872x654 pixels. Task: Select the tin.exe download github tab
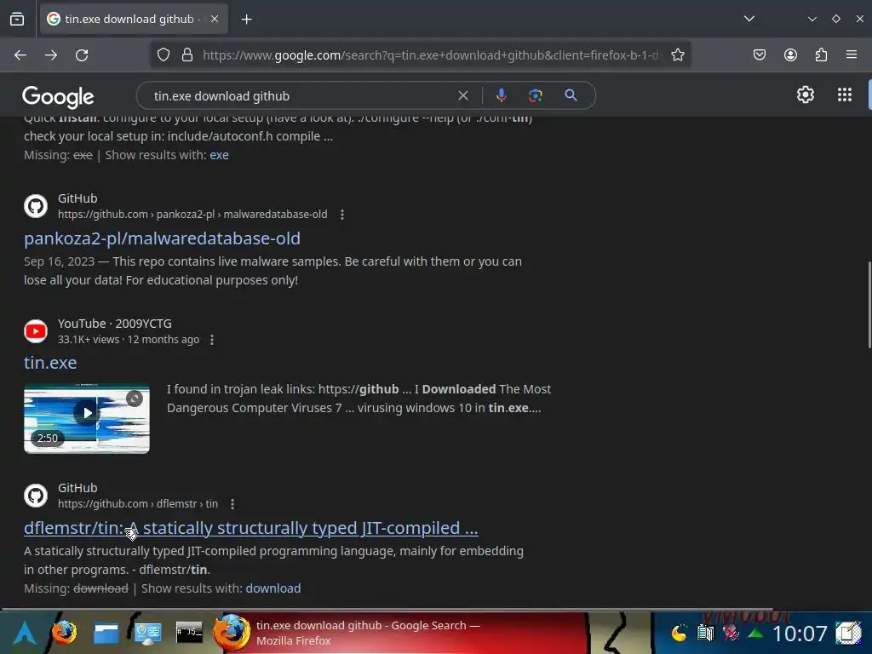134,19
